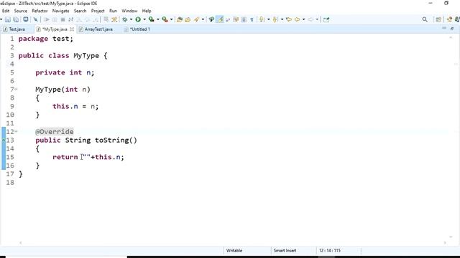The height and width of the screenshot is (258, 460).
Task: Open the Forward history dropdown arrow
Action: pyautogui.click(x=317, y=19)
